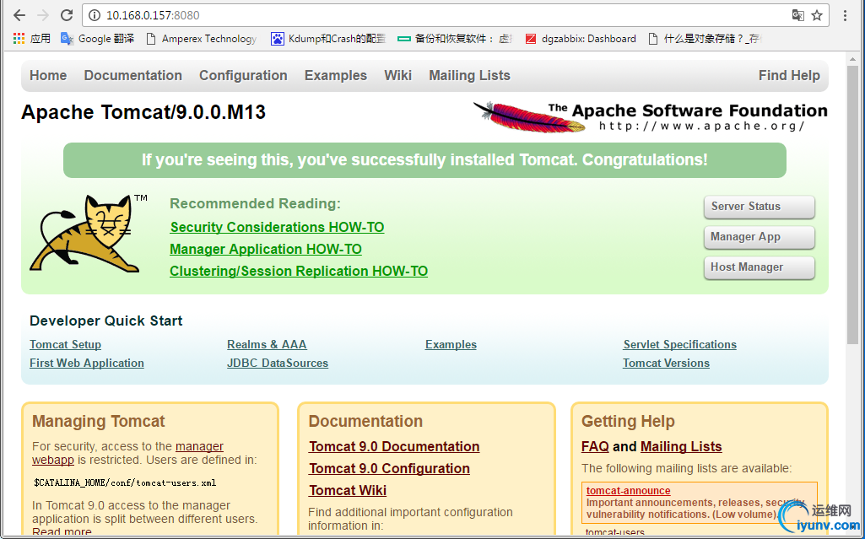Follow the manager webapp link

[x=199, y=446]
